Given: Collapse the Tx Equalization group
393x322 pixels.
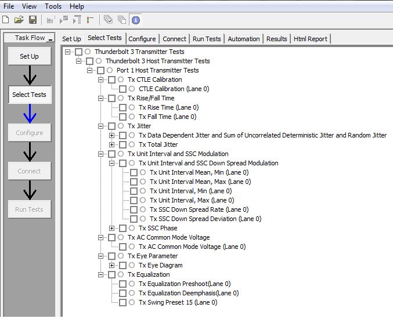Looking at the screenshot, I should [101, 274].
